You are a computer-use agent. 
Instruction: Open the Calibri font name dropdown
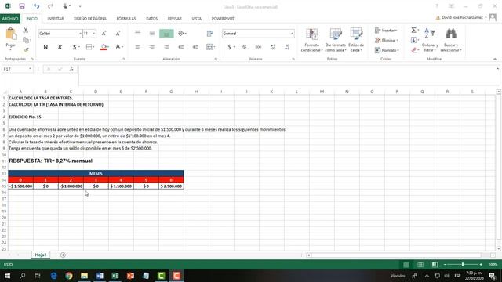coord(80,33)
